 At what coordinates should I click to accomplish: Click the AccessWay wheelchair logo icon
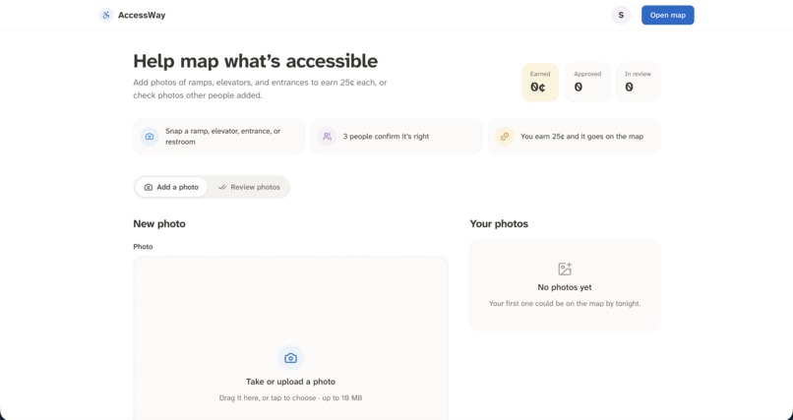[x=105, y=15]
